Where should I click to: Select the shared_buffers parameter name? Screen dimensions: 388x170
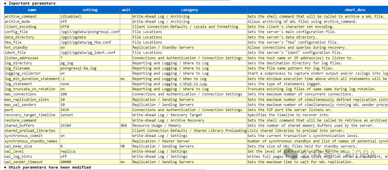pyautogui.click(x=19, y=125)
